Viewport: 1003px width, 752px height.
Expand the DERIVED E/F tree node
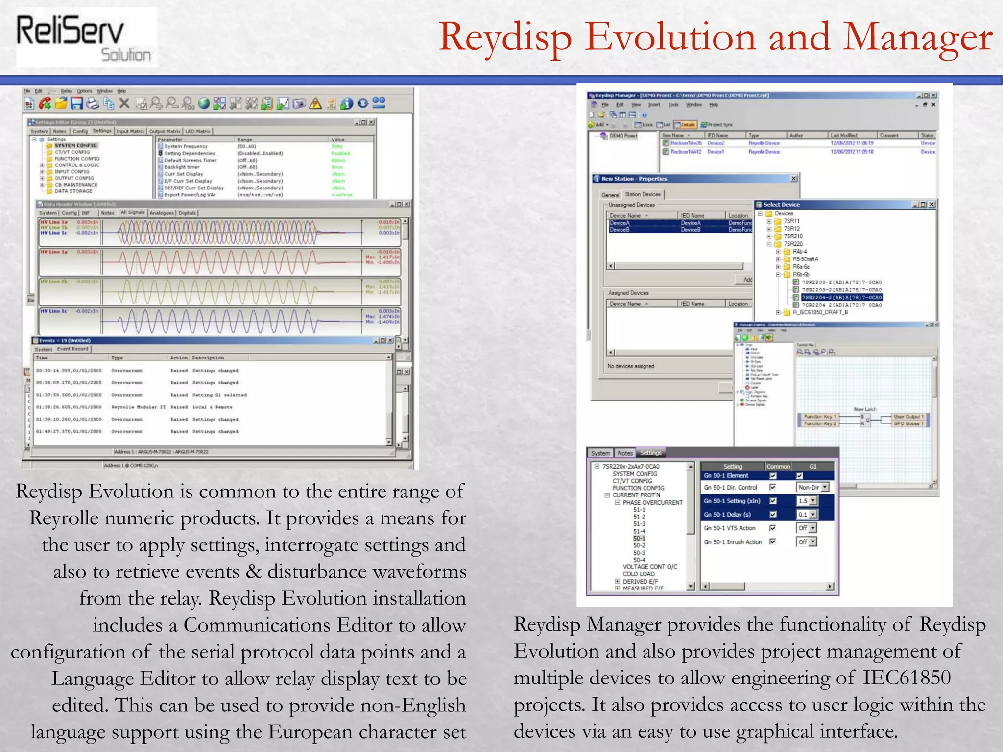pyautogui.click(x=617, y=581)
